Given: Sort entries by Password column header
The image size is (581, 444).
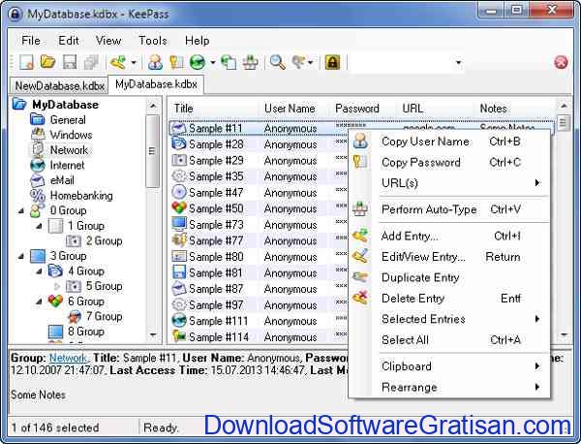Looking at the screenshot, I should coord(362,109).
